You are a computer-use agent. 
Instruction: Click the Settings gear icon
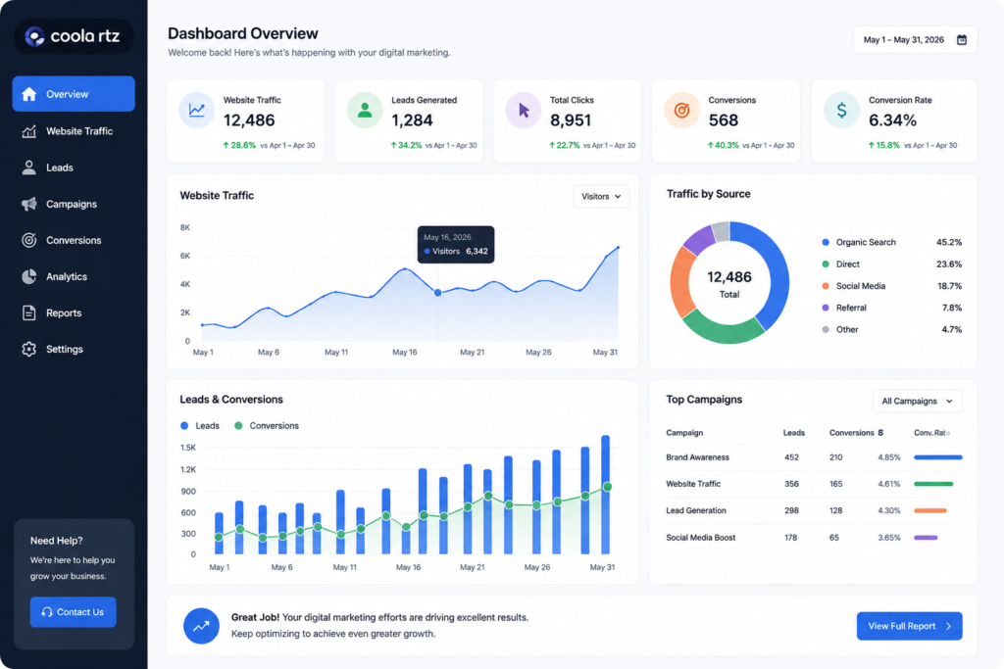[x=28, y=350]
